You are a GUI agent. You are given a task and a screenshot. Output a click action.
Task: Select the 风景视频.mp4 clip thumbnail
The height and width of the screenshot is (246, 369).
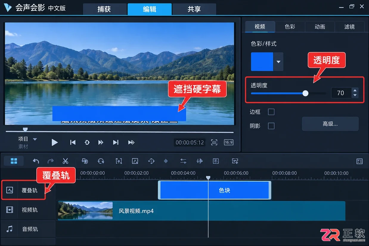85,211
